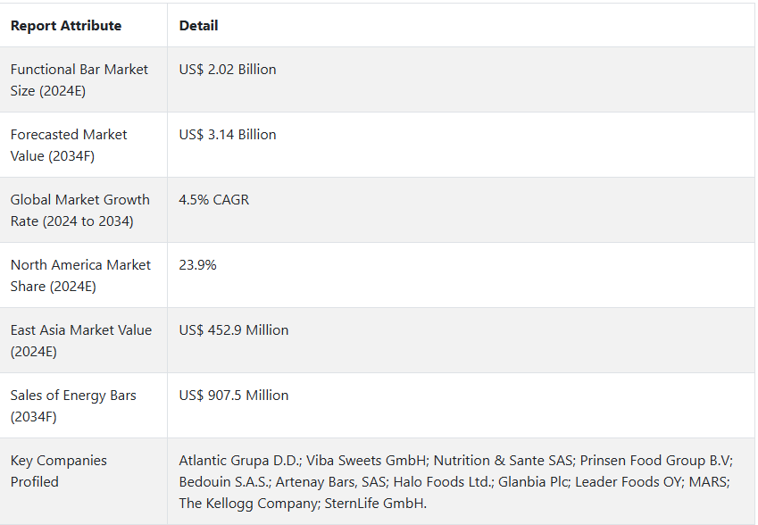
Task: Click the "23.9%" value
Action: coord(198,265)
